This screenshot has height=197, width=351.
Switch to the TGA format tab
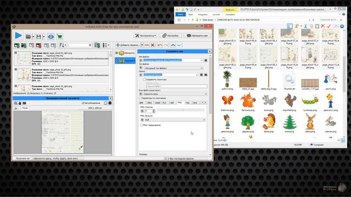click(x=188, y=103)
